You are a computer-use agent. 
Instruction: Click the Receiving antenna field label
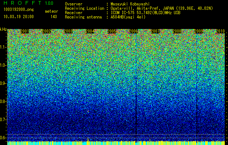click(83, 17)
